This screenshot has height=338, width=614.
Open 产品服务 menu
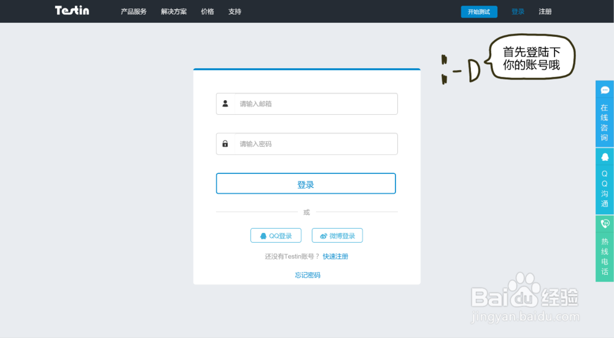133,12
